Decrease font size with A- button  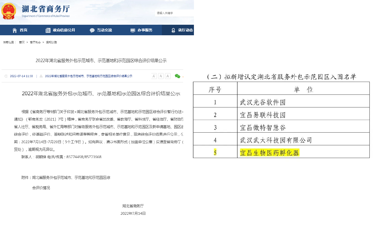(x=161, y=76)
